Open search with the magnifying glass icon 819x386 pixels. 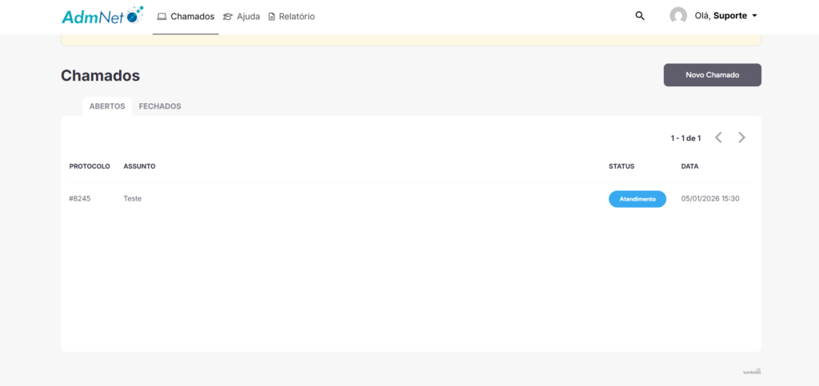pos(640,16)
